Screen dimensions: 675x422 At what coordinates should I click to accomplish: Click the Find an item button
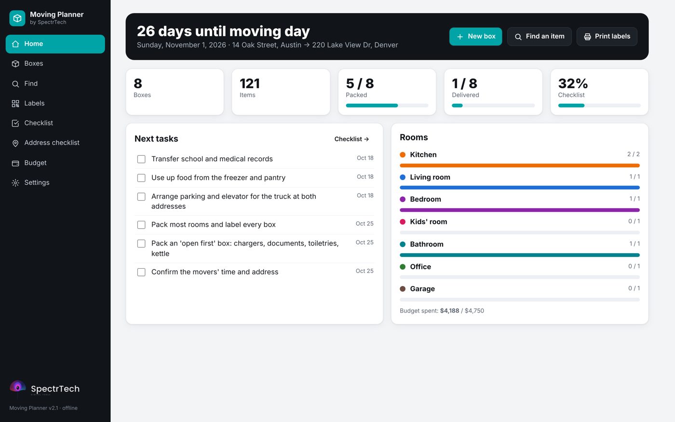pos(539,37)
